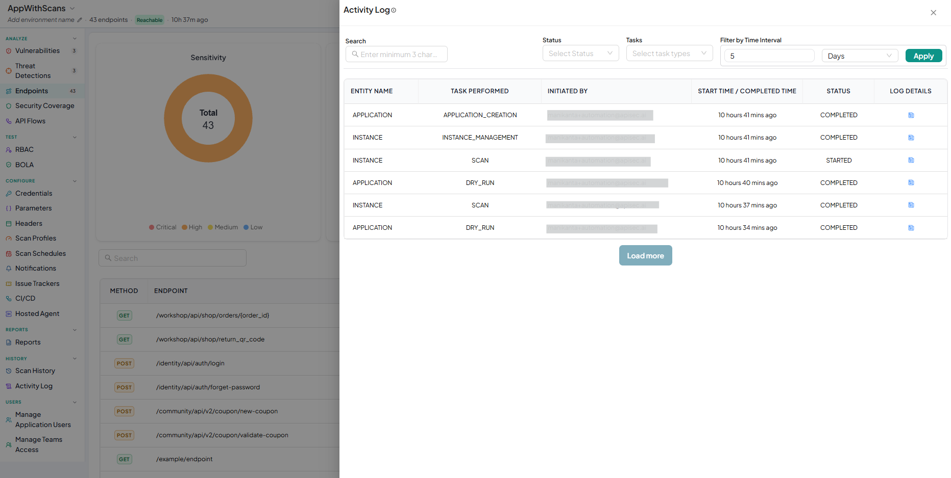This screenshot has width=951, height=478.
Task: Click the Low legend color dot
Action: point(246,227)
